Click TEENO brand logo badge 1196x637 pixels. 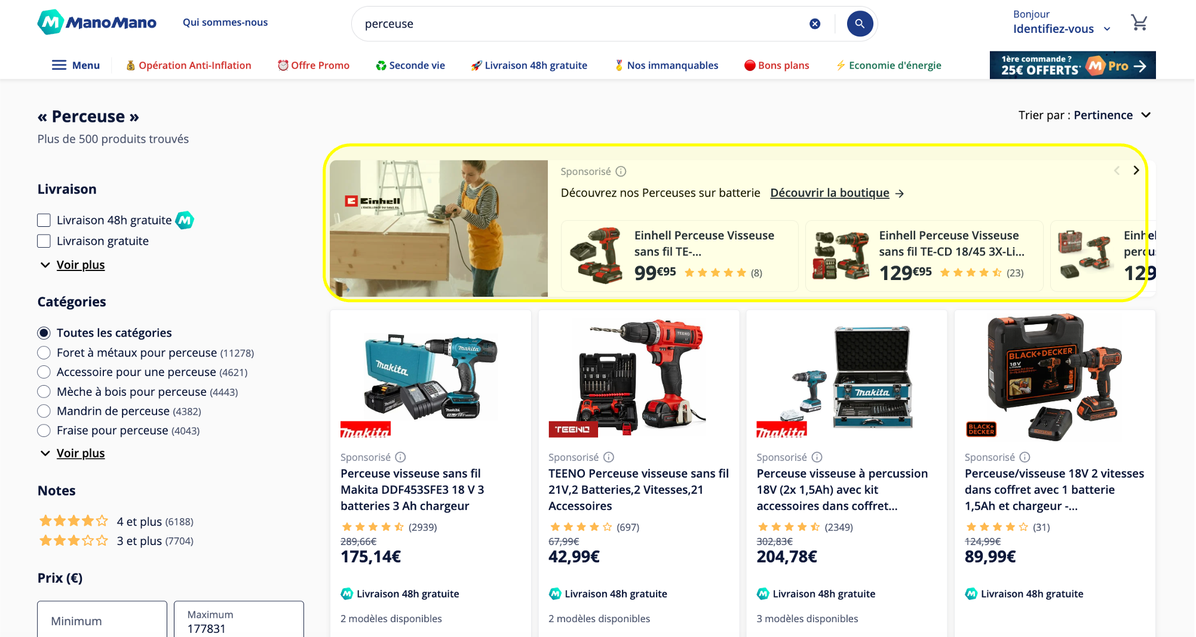click(572, 429)
